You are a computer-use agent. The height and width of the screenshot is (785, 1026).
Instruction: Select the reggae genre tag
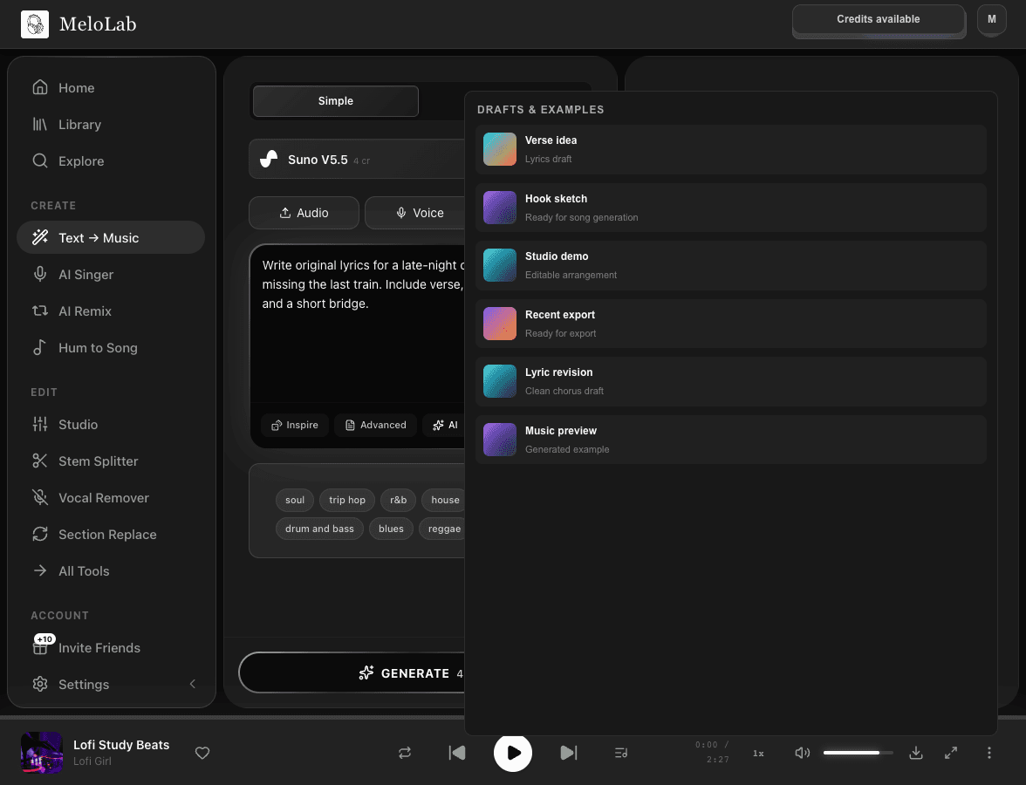click(442, 529)
